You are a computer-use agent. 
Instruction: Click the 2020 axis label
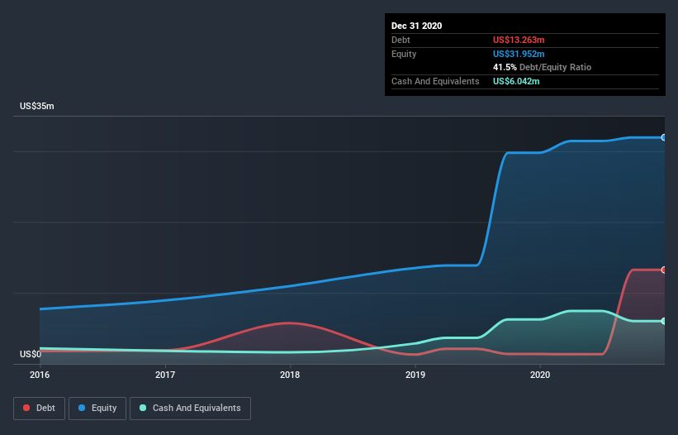coord(540,375)
